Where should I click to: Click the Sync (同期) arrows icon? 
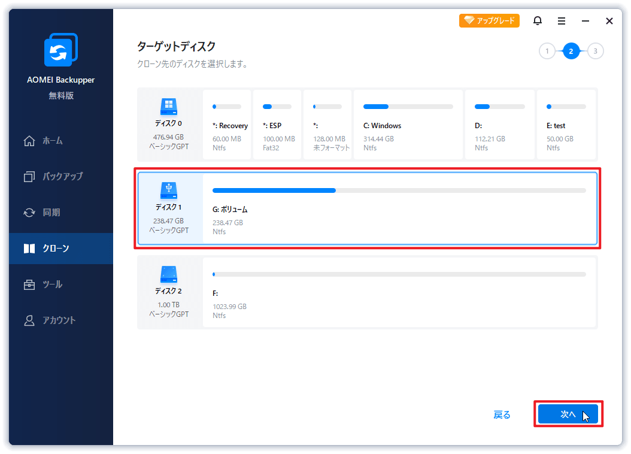pos(29,213)
